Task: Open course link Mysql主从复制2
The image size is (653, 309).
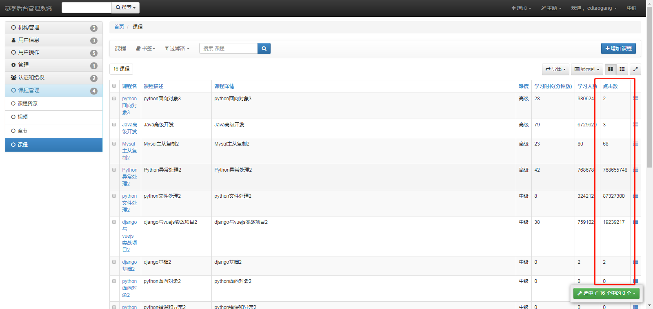Action: [129, 151]
